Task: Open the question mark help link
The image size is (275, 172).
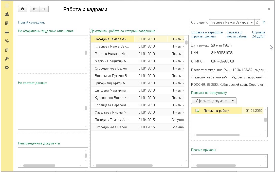Action: (x=264, y=23)
